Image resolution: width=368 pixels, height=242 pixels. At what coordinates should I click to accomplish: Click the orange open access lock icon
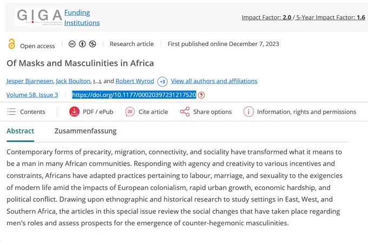[11, 44]
